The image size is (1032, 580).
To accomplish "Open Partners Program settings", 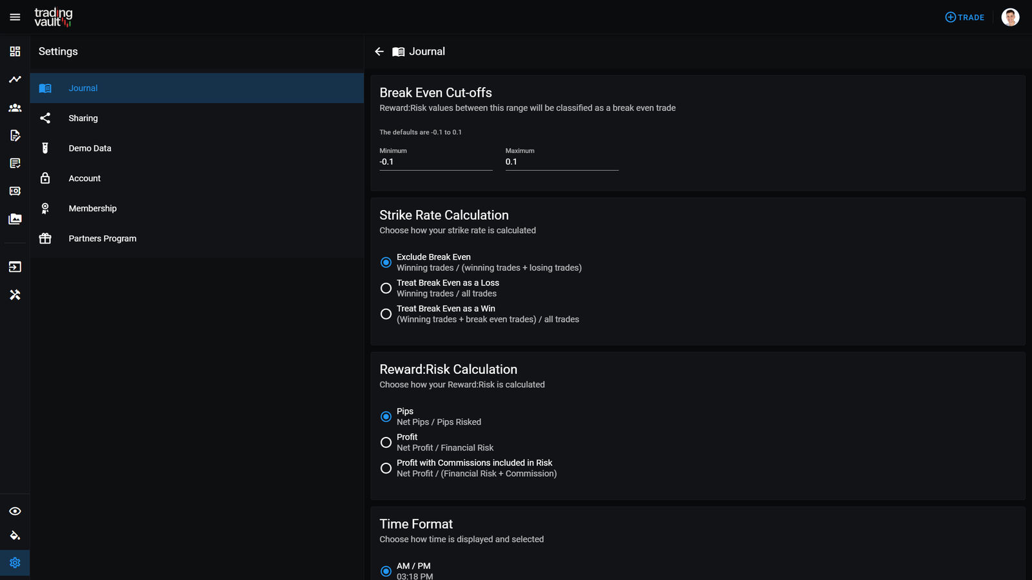I will [x=102, y=238].
